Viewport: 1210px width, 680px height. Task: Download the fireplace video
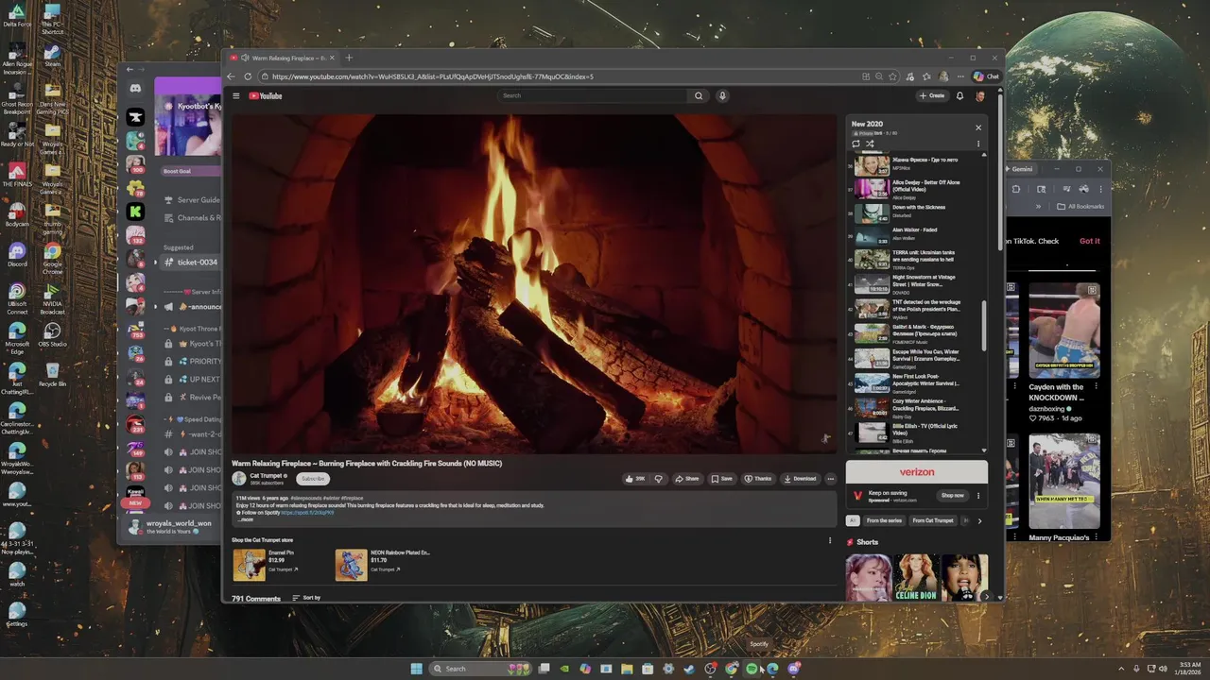tap(800, 479)
